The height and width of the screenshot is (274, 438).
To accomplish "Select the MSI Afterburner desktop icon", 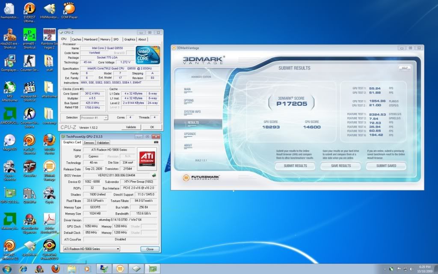I will (9, 92).
